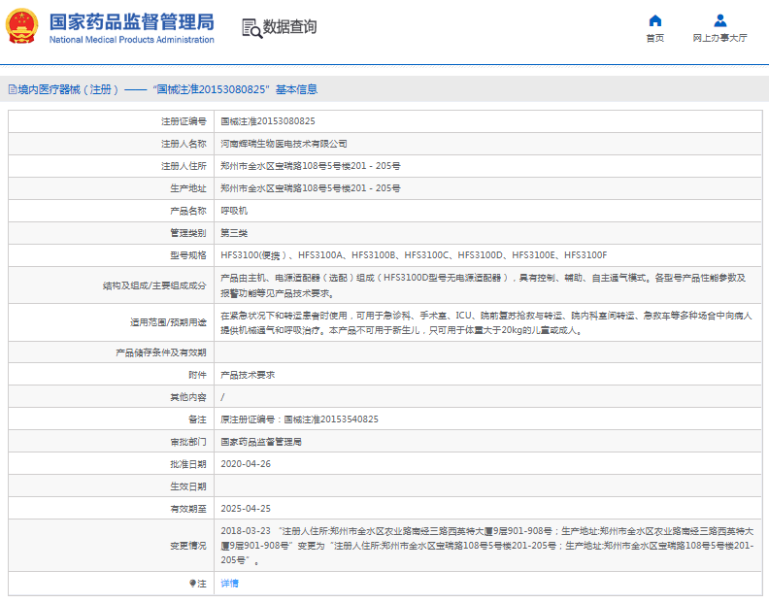This screenshot has height=603, width=769.
Task: Click the 管理类别 label
Action: [x=188, y=233]
